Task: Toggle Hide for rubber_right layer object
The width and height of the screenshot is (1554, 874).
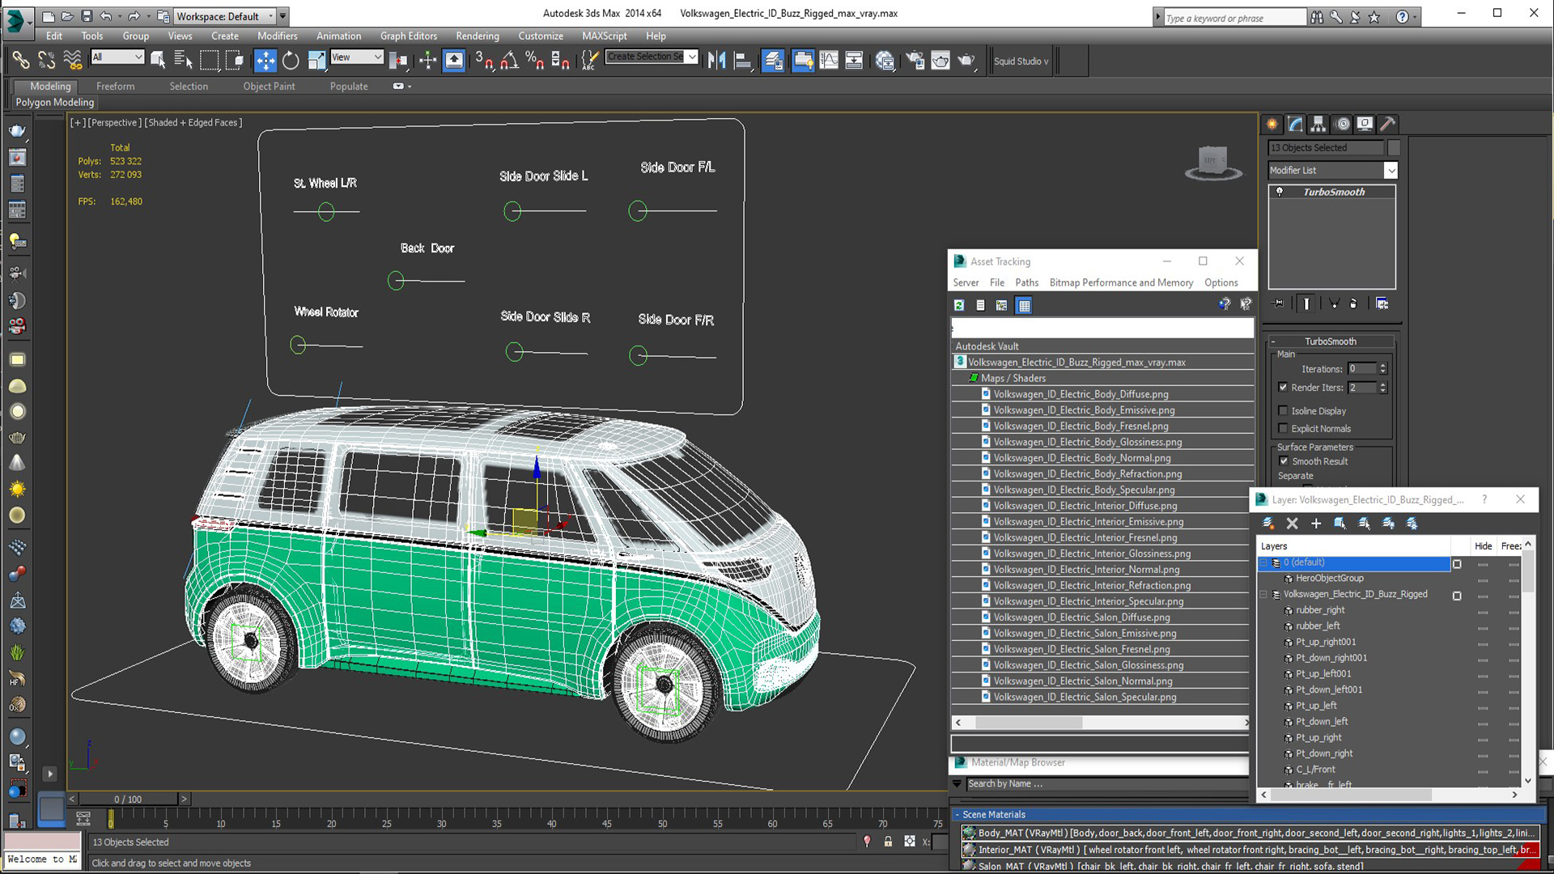Action: pyautogui.click(x=1483, y=611)
